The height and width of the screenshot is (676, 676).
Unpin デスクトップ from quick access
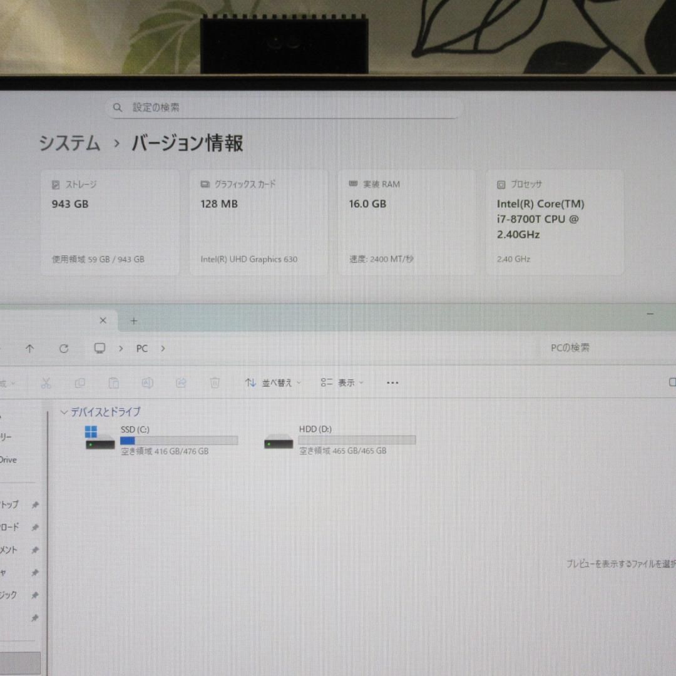[35, 504]
